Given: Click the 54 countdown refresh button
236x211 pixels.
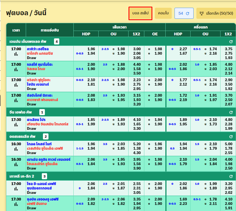Looking at the screenshot, I should 184,13.
